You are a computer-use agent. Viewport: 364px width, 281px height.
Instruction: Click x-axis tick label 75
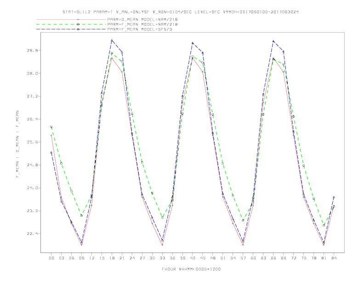(x=304, y=258)
